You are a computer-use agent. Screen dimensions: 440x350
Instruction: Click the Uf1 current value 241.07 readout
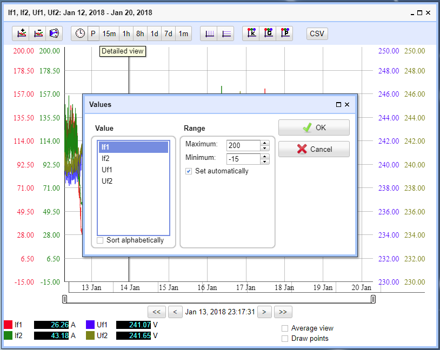coord(134,325)
